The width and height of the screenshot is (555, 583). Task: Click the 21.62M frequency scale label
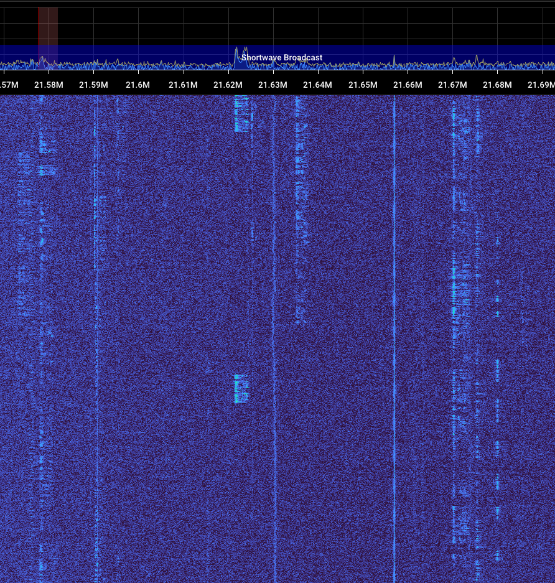[x=228, y=85]
